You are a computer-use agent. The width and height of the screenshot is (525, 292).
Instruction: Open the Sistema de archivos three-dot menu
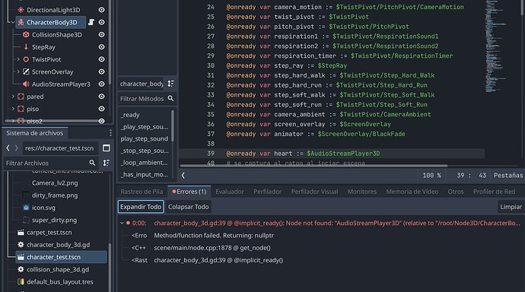pyautogui.click(x=110, y=133)
